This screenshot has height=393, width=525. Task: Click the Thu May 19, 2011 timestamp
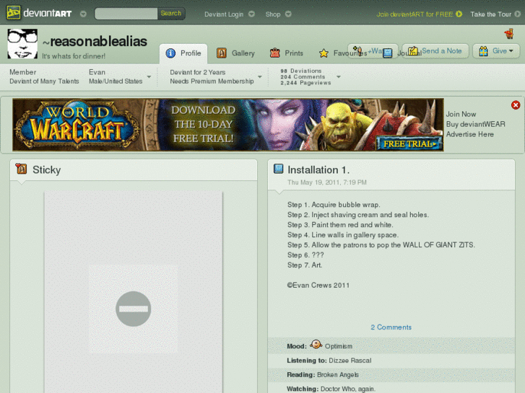[327, 182]
